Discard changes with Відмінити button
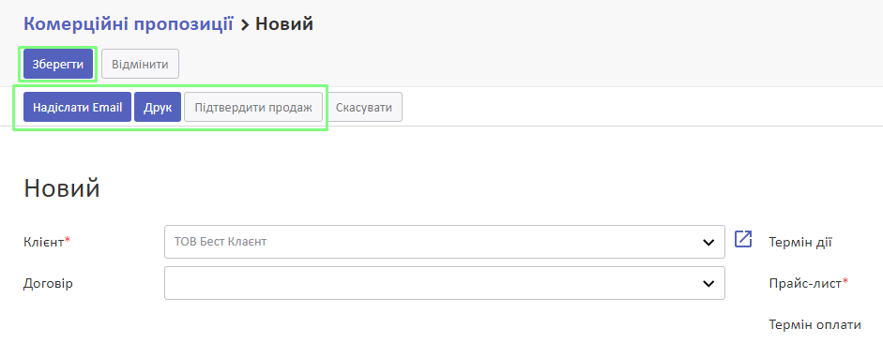 (140, 64)
